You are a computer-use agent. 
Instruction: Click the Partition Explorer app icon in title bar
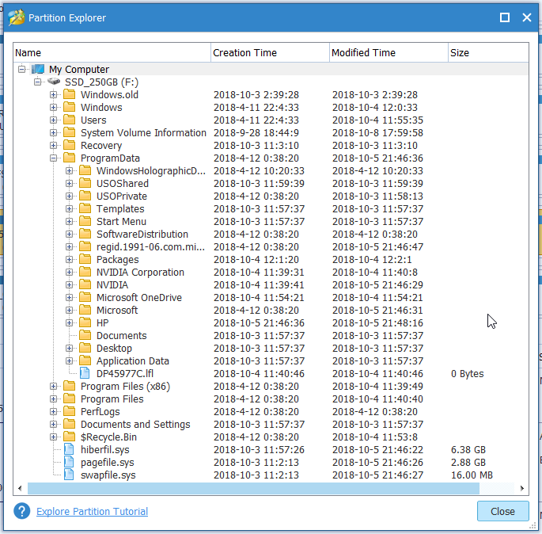17,17
